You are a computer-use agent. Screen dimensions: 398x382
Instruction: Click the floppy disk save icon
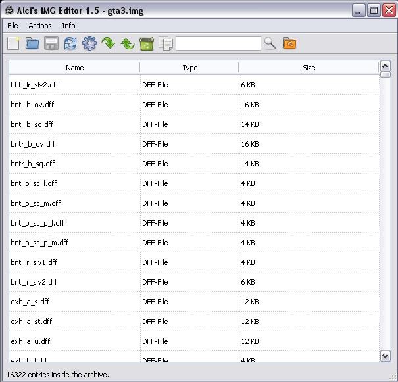(51, 43)
